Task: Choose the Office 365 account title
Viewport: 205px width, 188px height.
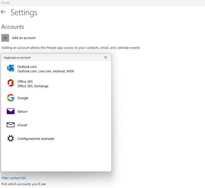Action: point(25,82)
